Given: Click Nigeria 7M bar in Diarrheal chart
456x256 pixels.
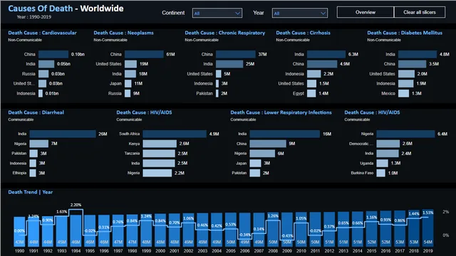Looking at the screenshot, I should pos(38,144).
